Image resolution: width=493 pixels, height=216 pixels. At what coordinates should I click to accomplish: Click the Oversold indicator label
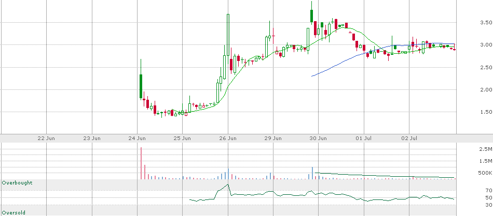click(13, 212)
